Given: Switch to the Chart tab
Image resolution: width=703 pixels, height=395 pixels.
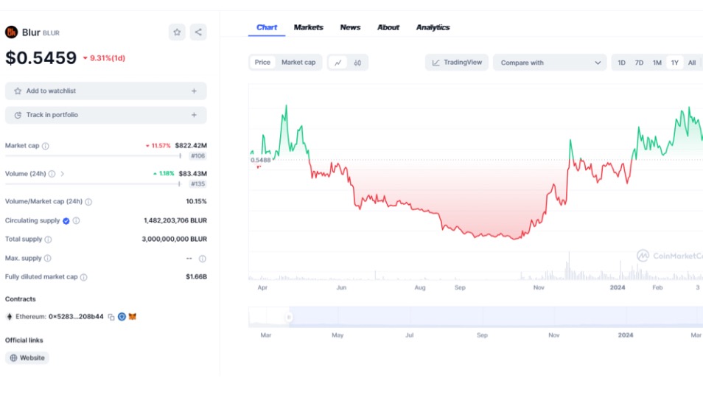Looking at the screenshot, I should (267, 27).
